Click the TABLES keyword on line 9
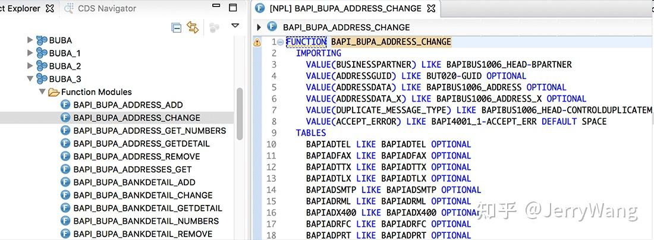Screen dimensions: 654x240 coord(311,133)
